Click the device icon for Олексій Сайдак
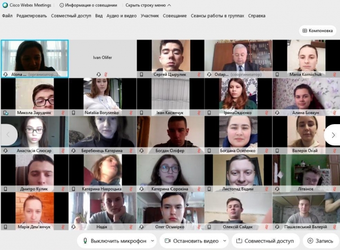 pos(209,227)
